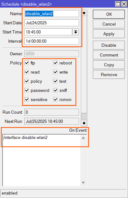Open the Start Time dropdown arrow
Screen dimensions: 128x198
point(76,32)
